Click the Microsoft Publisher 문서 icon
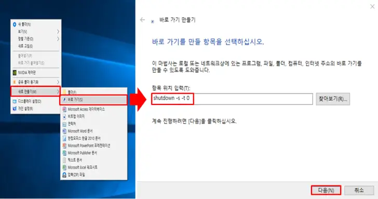The height and width of the screenshot is (199, 378). pyautogui.click(x=64, y=153)
